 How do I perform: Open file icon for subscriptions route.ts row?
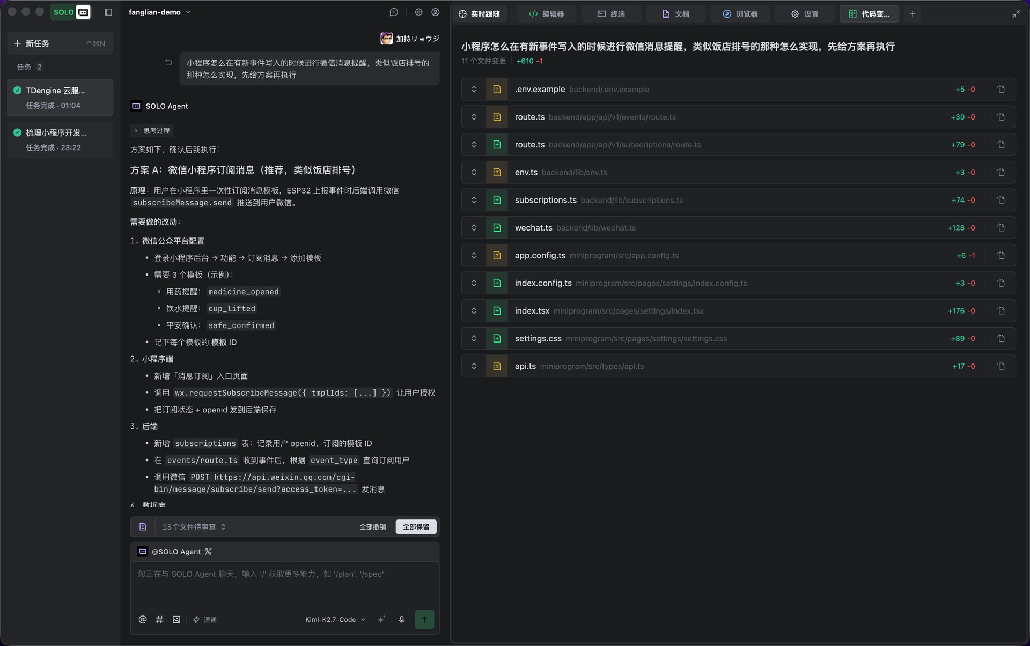[x=1001, y=145]
